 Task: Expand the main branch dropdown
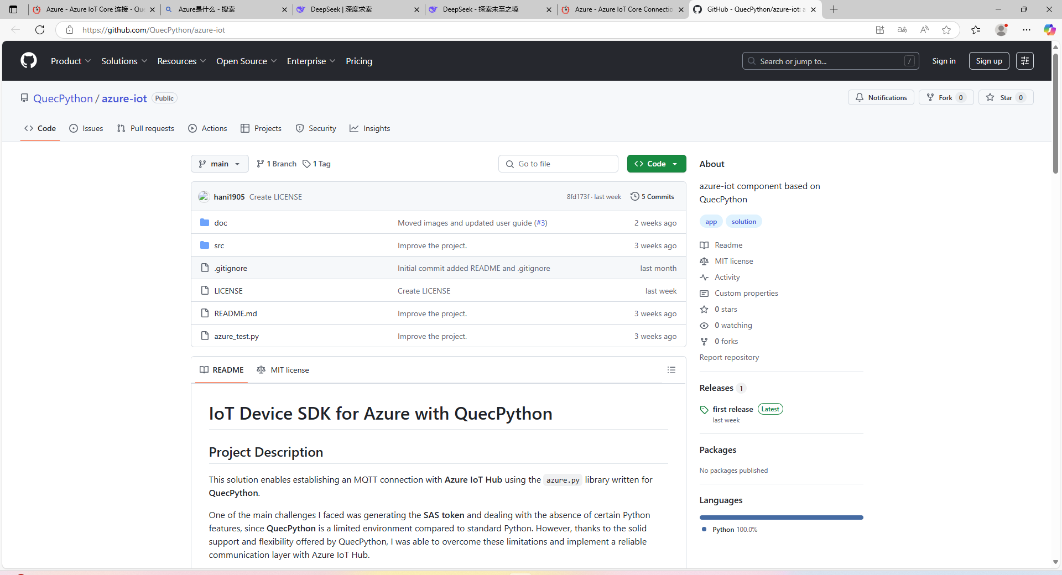click(220, 164)
